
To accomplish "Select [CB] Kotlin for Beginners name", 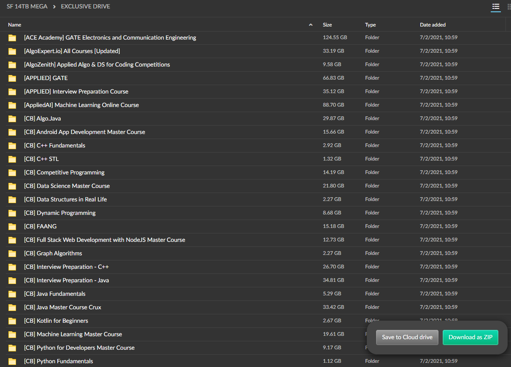I will (56, 321).
